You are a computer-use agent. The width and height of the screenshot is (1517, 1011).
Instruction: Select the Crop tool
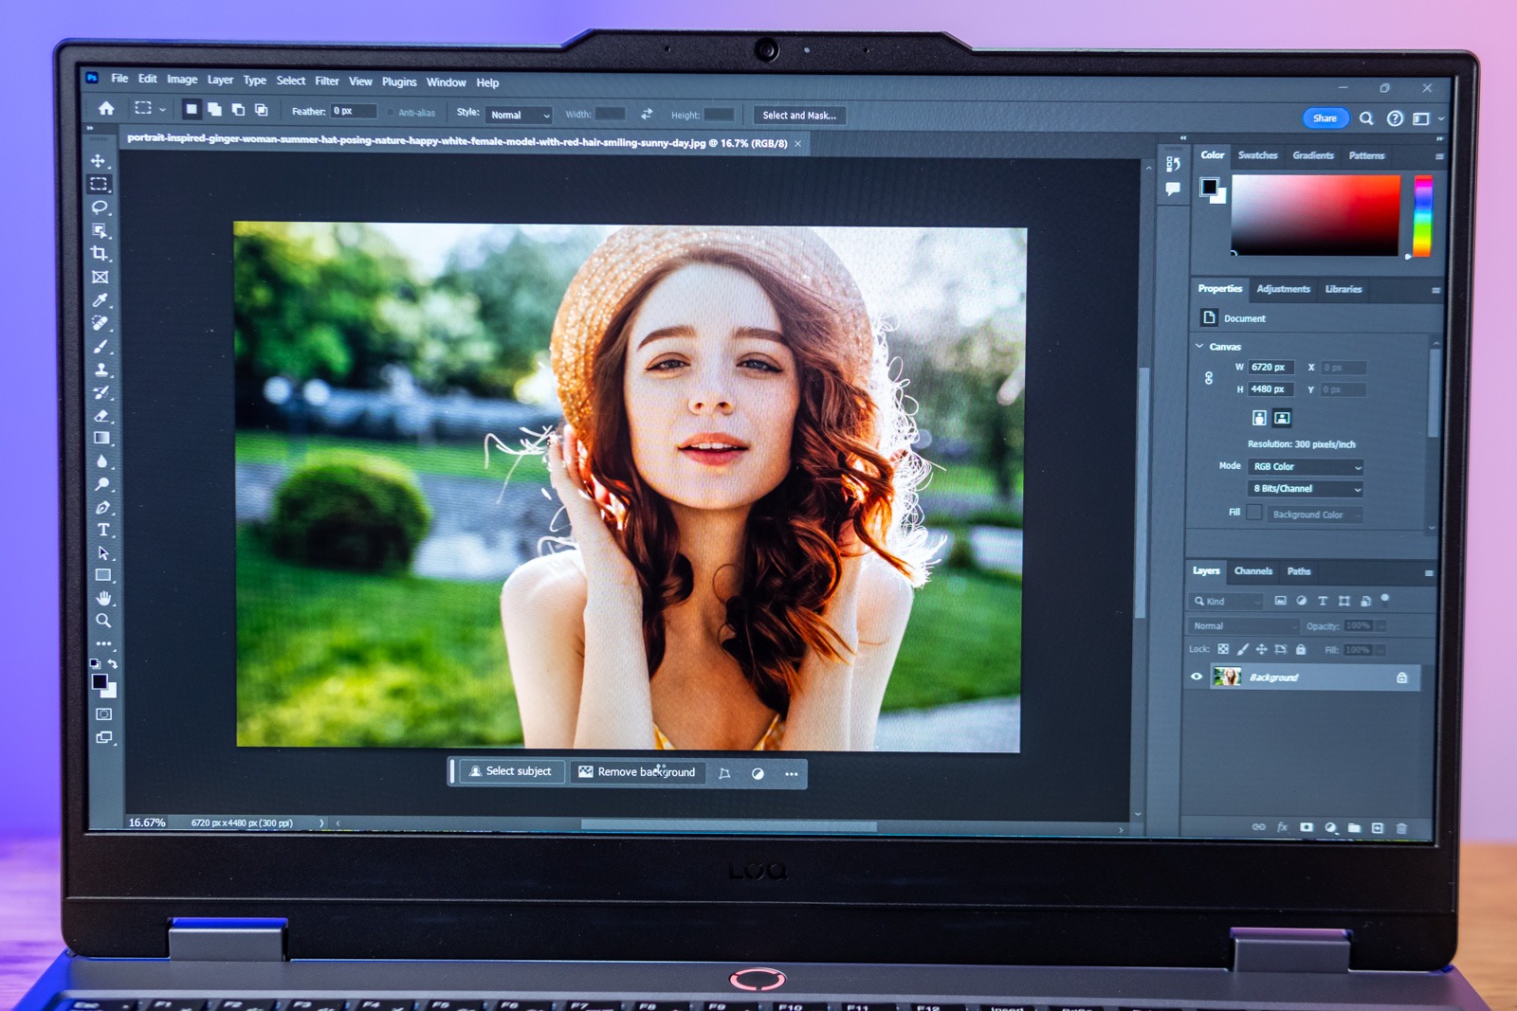click(99, 253)
